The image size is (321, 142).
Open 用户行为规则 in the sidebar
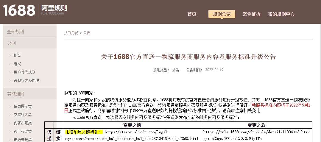[24, 72]
